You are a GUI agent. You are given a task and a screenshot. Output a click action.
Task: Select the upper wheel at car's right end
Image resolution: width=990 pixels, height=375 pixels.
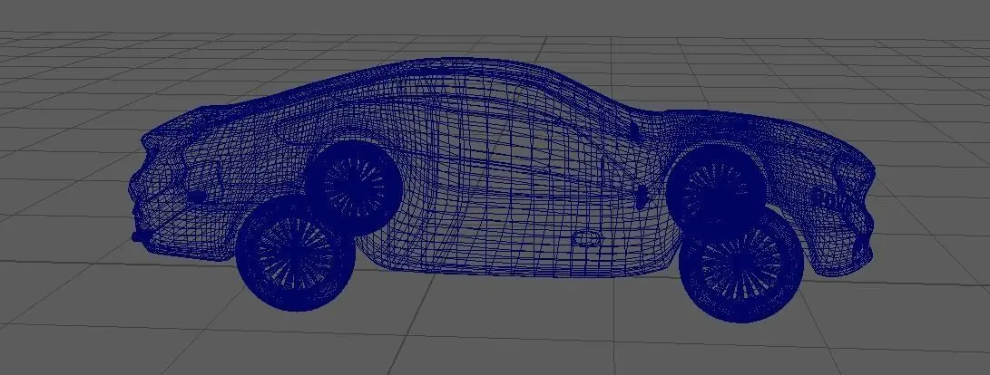pos(715,191)
